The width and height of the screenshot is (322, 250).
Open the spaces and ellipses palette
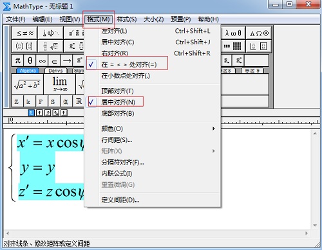(51, 33)
